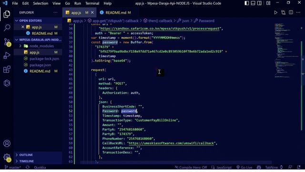Open package.json in the explorer
Image resolution: width=305 pixels, height=172 pixels.
38,65
